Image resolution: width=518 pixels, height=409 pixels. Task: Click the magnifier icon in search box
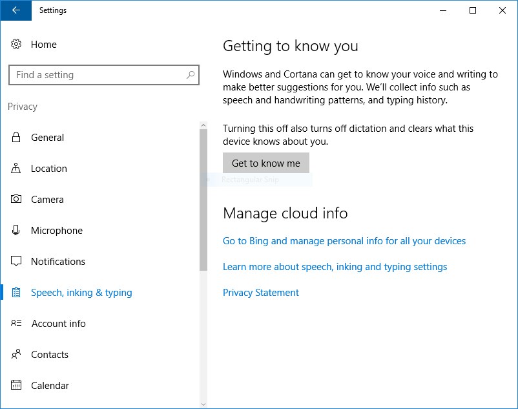[190, 75]
